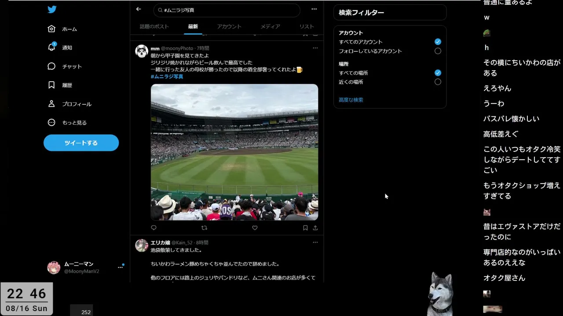Image resolution: width=563 pixels, height=316 pixels.
Task: Open 通知 notifications in the sidebar
Action: click(x=60, y=47)
